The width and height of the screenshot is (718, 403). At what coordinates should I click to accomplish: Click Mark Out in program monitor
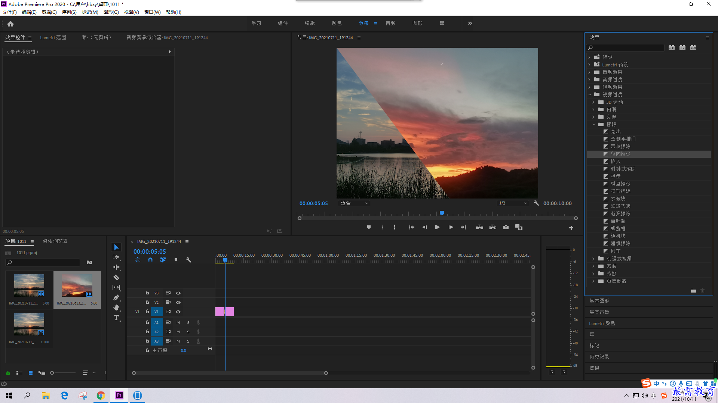pos(395,227)
